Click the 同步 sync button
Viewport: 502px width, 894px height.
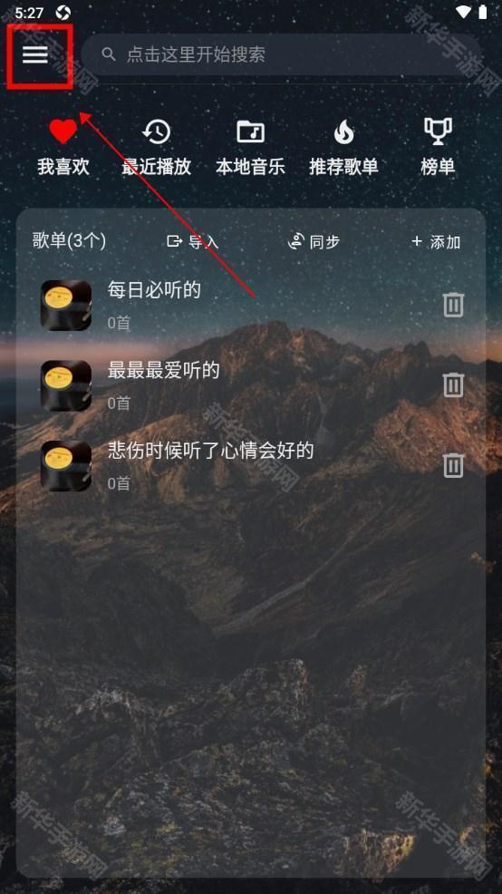[314, 242]
